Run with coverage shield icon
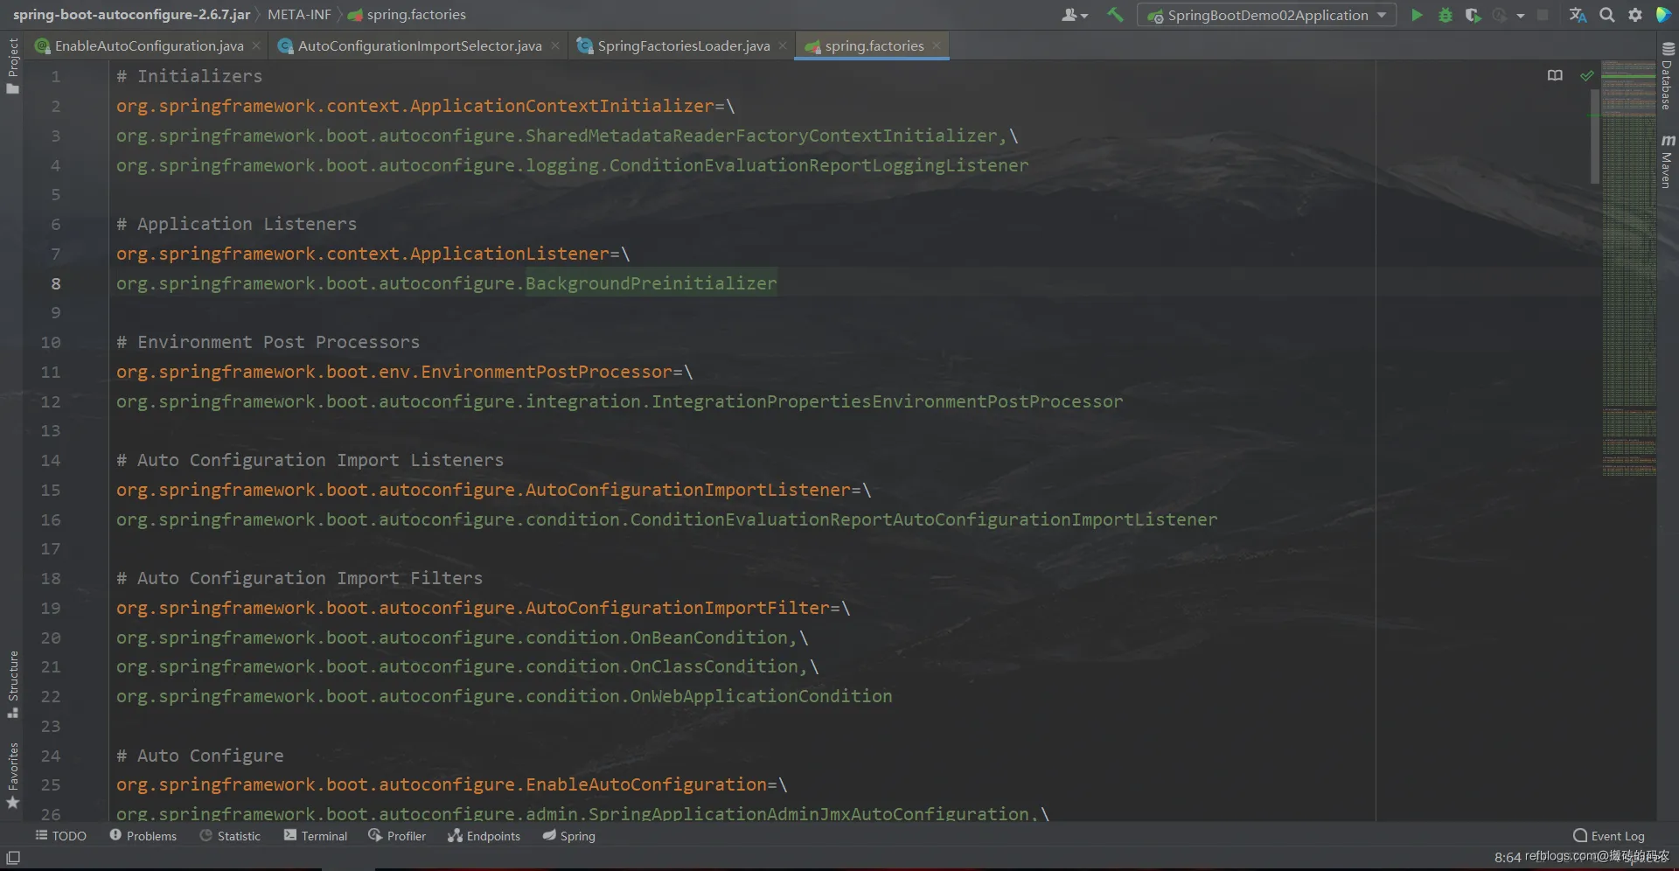The width and height of the screenshot is (1679, 871). coord(1473,15)
